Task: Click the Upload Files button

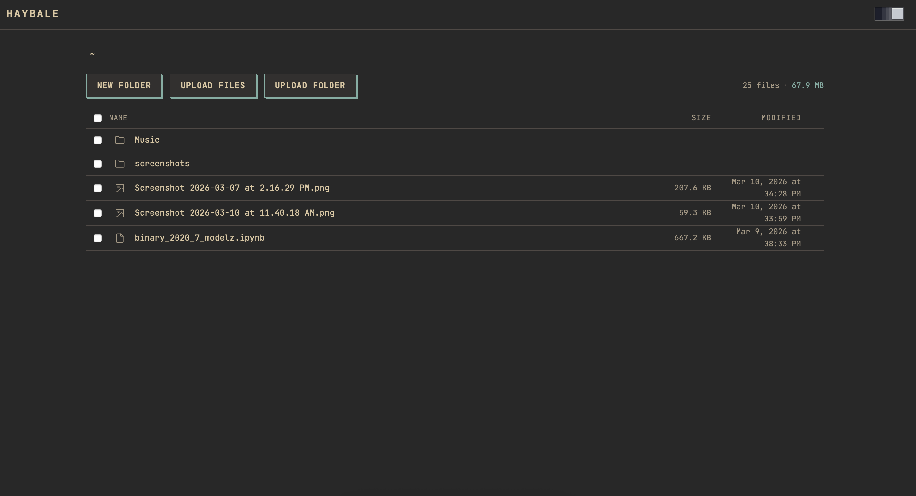Action: point(213,86)
